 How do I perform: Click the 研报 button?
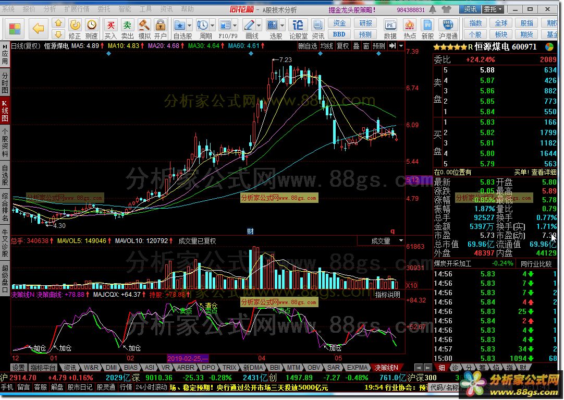pos(365,23)
